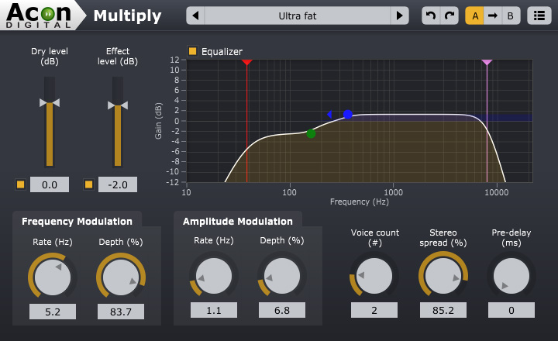Edit the Dry level value 0.0

coord(50,184)
